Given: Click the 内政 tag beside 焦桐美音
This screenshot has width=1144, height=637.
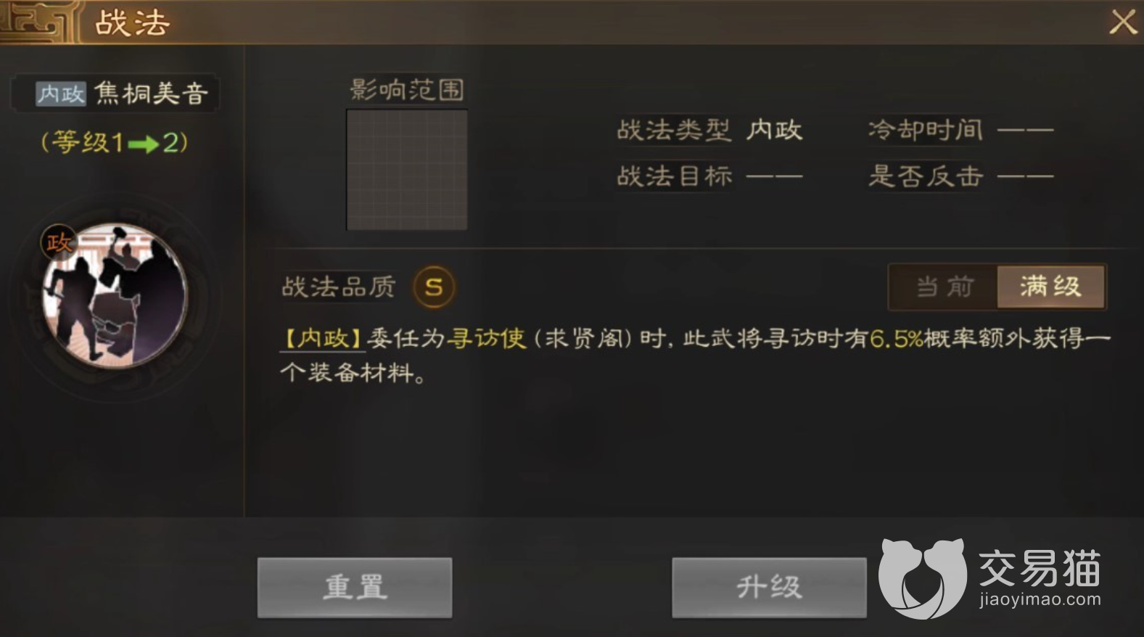Looking at the screenshot, I should pos(61,94).
